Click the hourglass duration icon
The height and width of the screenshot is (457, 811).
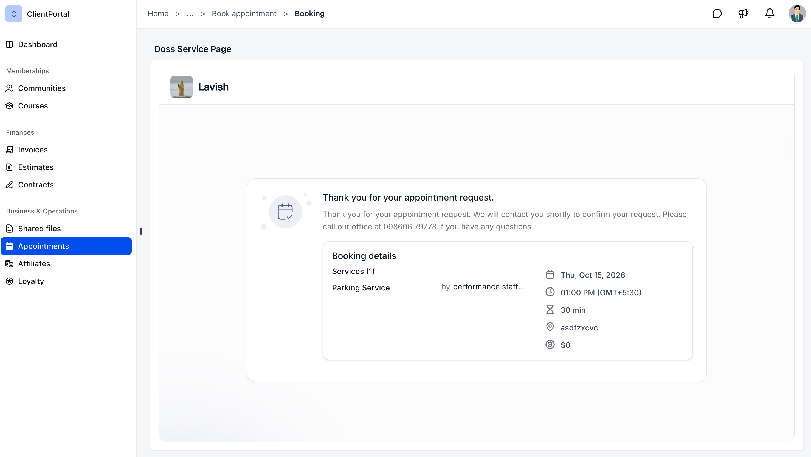pyautogui.click(x=550, y=310)
